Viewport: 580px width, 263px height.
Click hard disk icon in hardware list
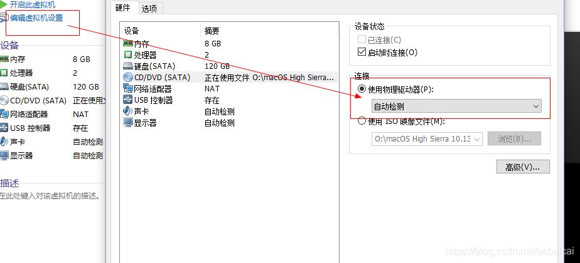click(128, 66)
